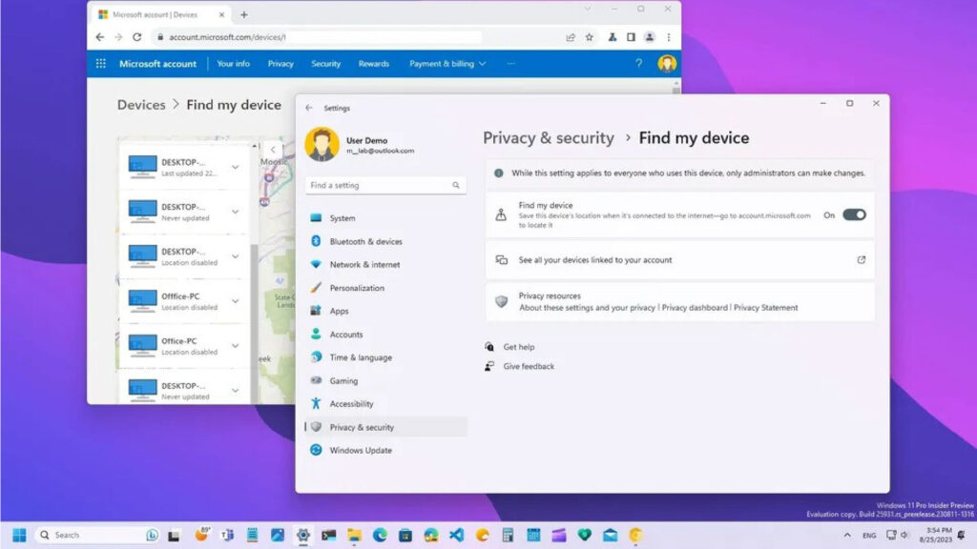
Task: Collapse the device list panel arrow
Action: [273, 150]
